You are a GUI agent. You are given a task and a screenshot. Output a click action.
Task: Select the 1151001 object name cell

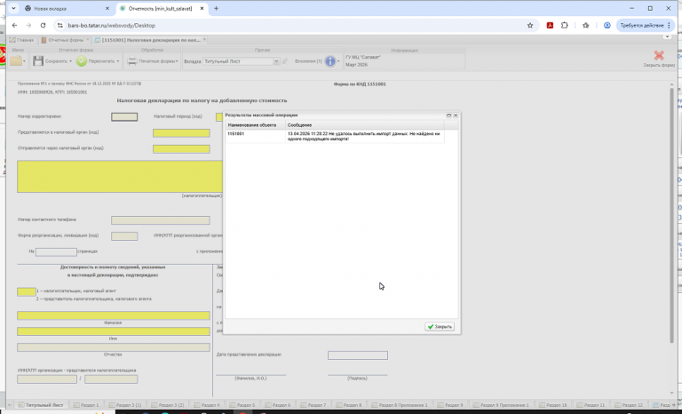(x=256, y=136)
